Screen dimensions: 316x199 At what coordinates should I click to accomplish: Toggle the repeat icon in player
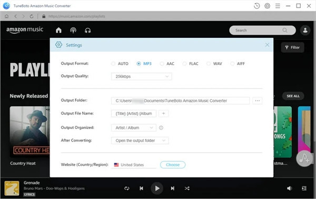click(127, 188)
